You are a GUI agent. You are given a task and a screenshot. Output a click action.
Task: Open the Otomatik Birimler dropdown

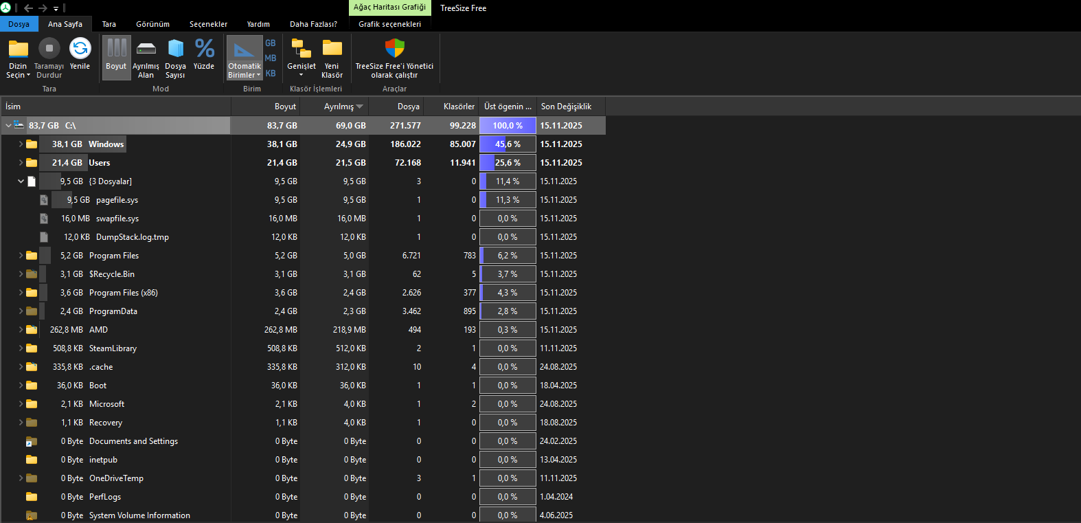coord(244,71)
